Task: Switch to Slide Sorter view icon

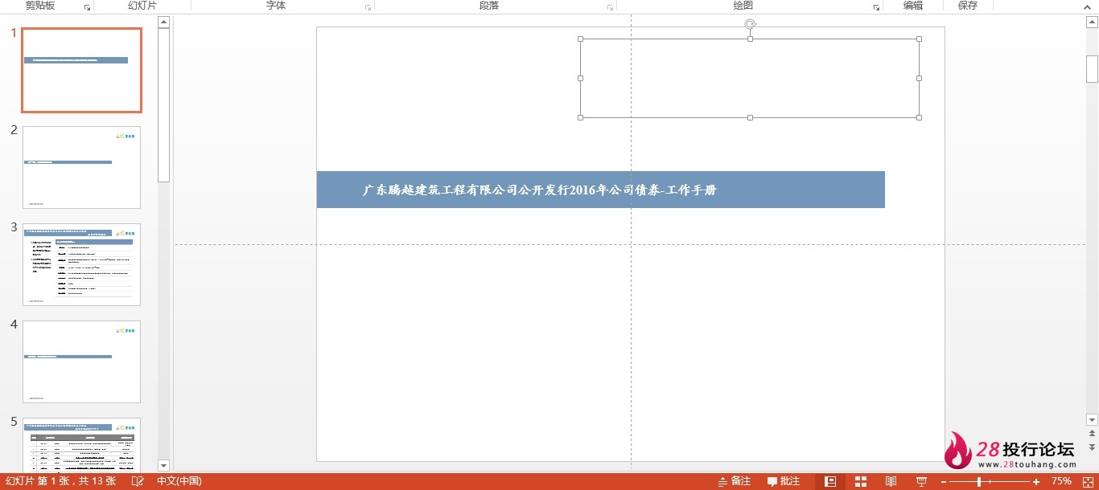Action: click(860, 481)
